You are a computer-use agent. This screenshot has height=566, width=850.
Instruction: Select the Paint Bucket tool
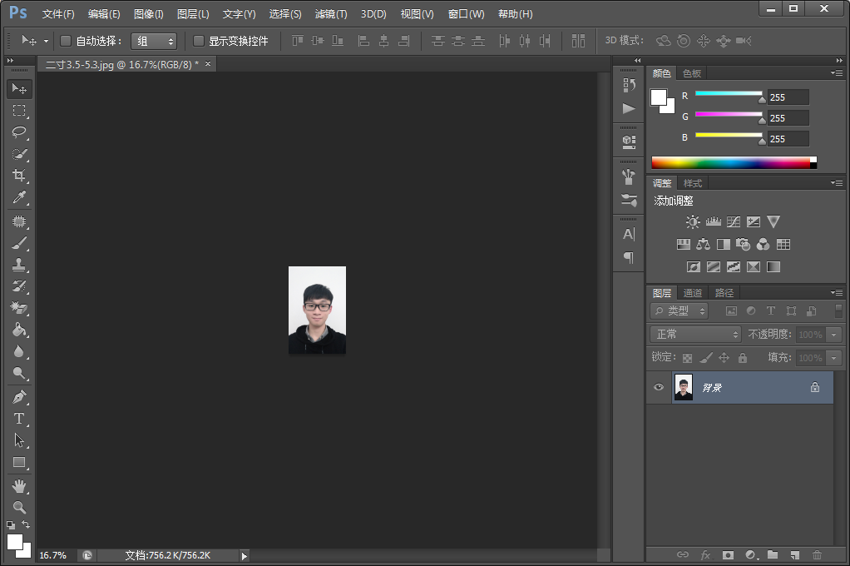pyautogui.click(x=19, y=330)
